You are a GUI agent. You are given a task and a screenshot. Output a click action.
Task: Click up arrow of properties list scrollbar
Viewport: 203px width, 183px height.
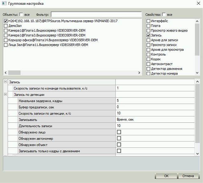pyautogui.click(x=197, y=21)
